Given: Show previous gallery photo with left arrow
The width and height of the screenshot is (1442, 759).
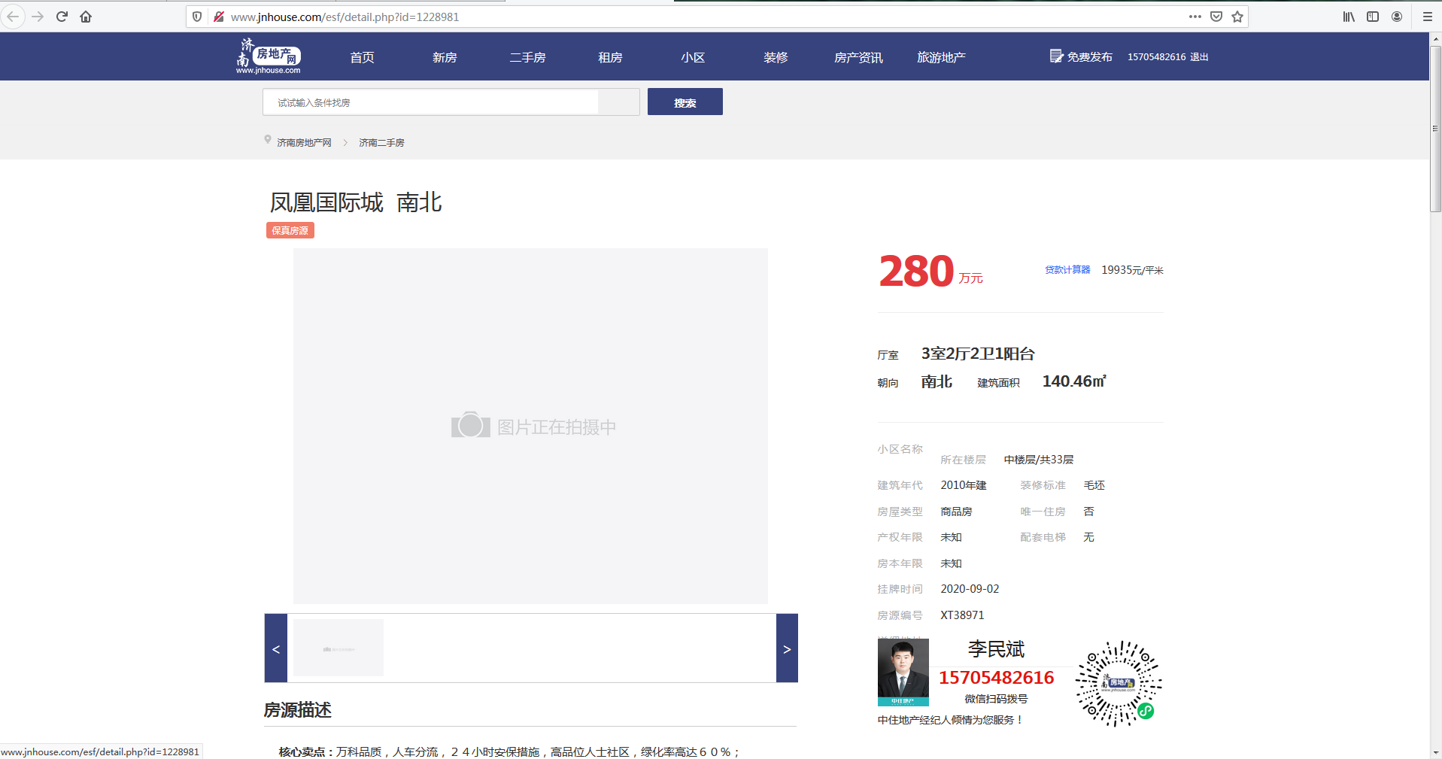Looking at the screenshot, I should (x=276, y=648).
